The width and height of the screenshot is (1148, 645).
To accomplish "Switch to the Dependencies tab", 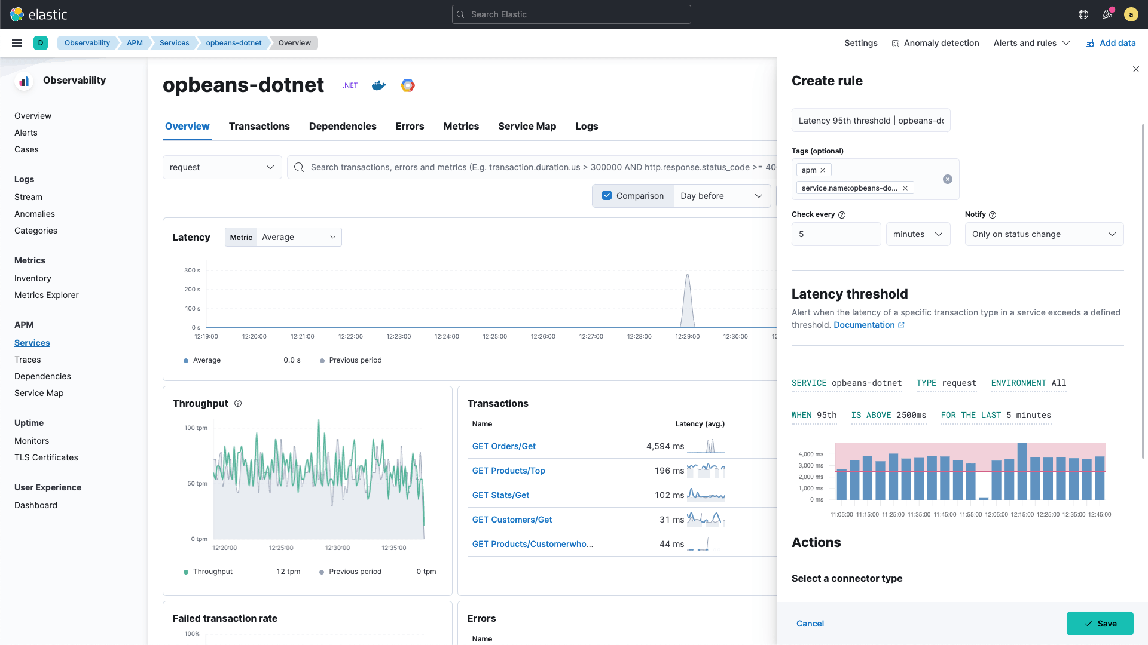I will (343, 126).
